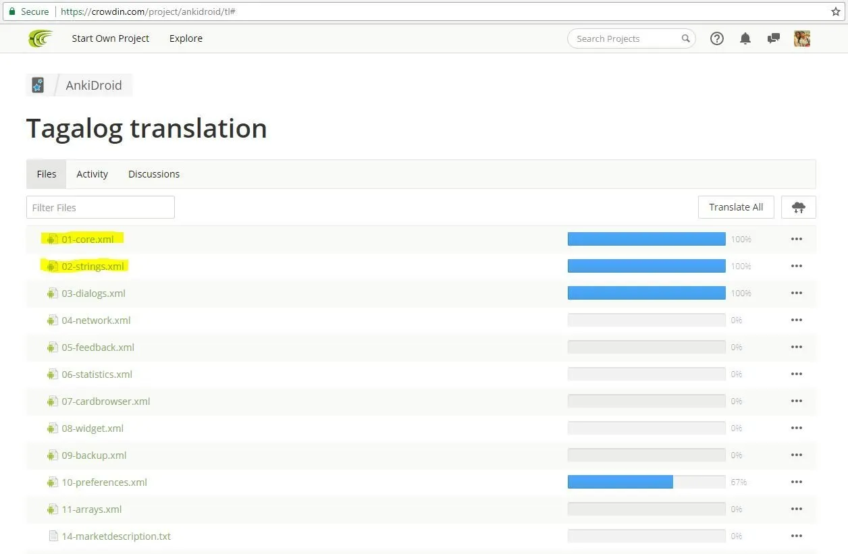Open the 07-cardbrowser.xml file
The image size is (848, 554).
[x=106, y=401]
